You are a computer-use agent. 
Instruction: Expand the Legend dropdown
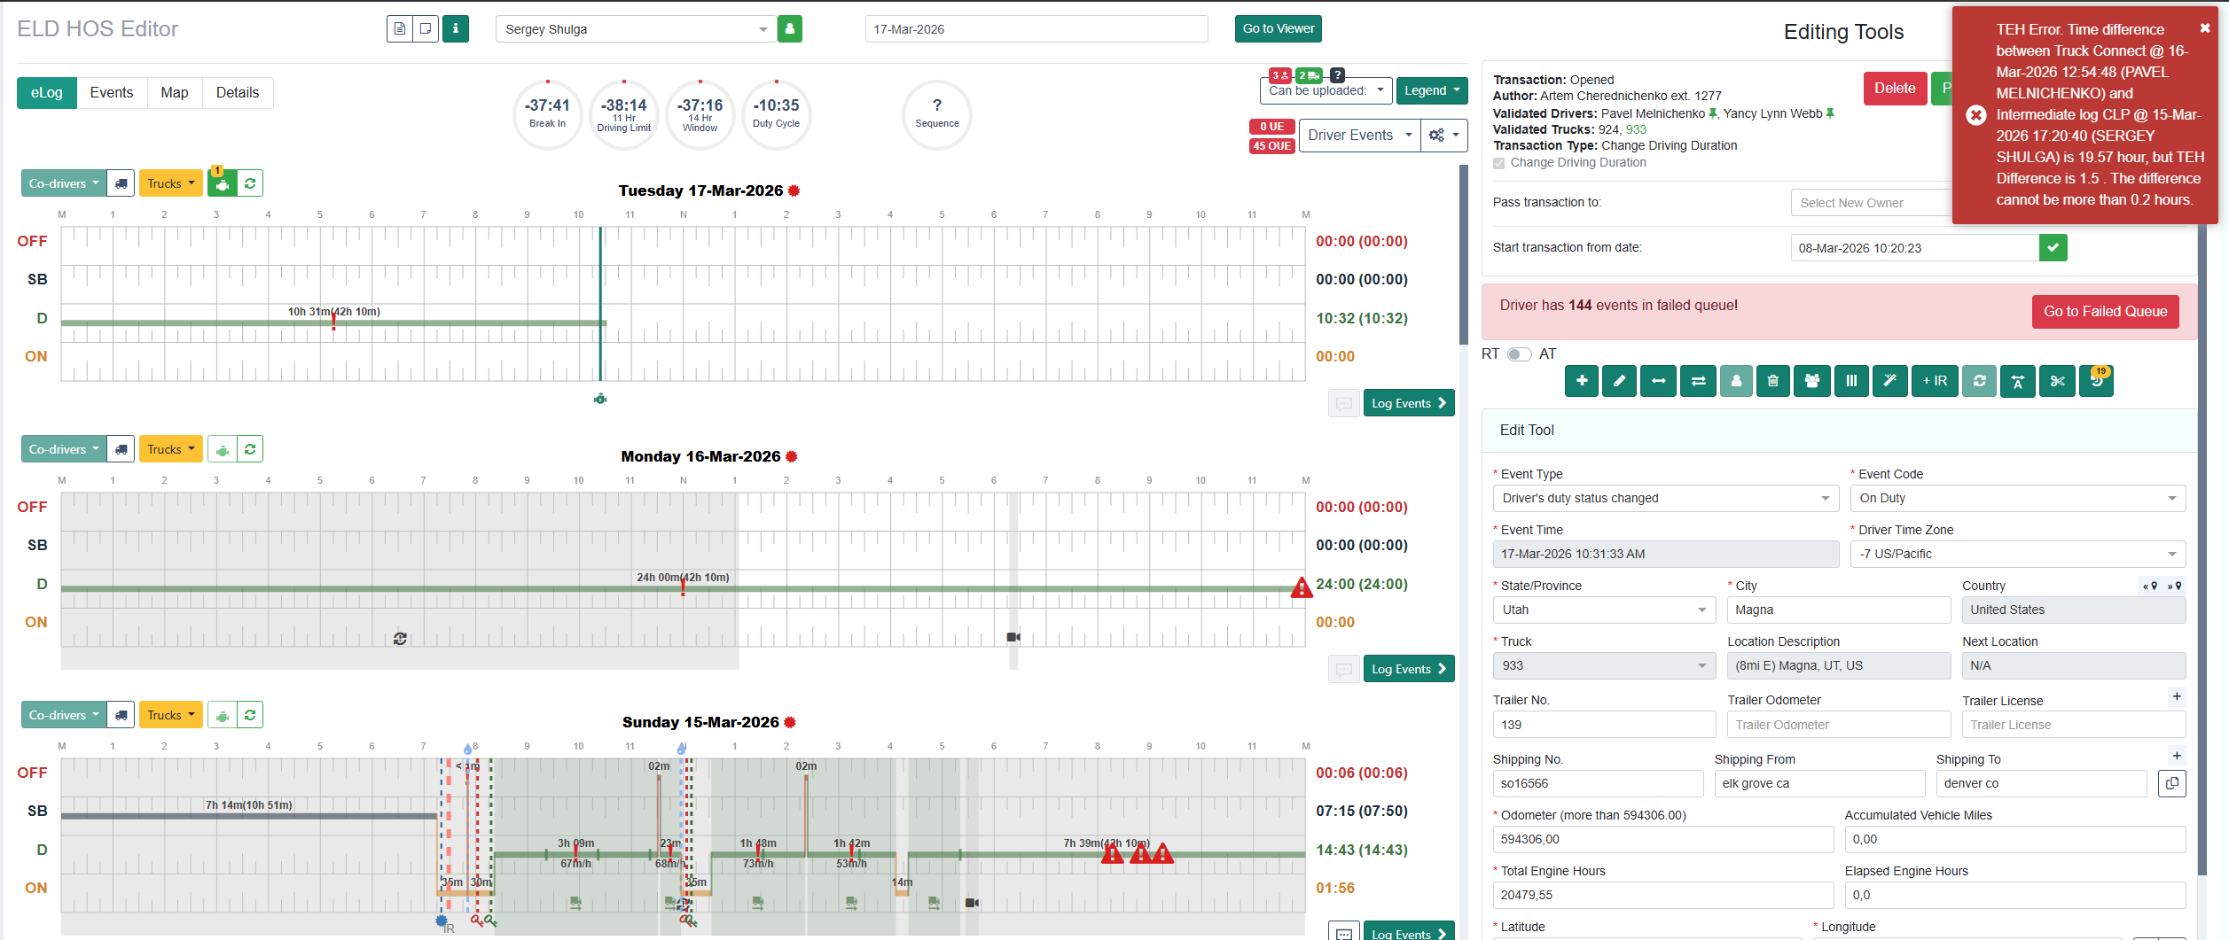[1432, 90]
